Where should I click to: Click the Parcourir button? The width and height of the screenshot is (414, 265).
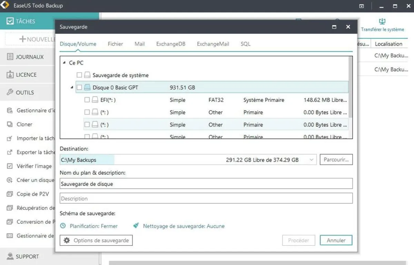point(336,160)
